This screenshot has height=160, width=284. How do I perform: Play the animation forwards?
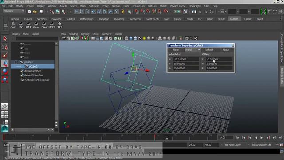[262, 138]
